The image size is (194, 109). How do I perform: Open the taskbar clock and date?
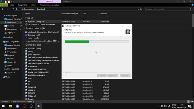coord(182,106)
